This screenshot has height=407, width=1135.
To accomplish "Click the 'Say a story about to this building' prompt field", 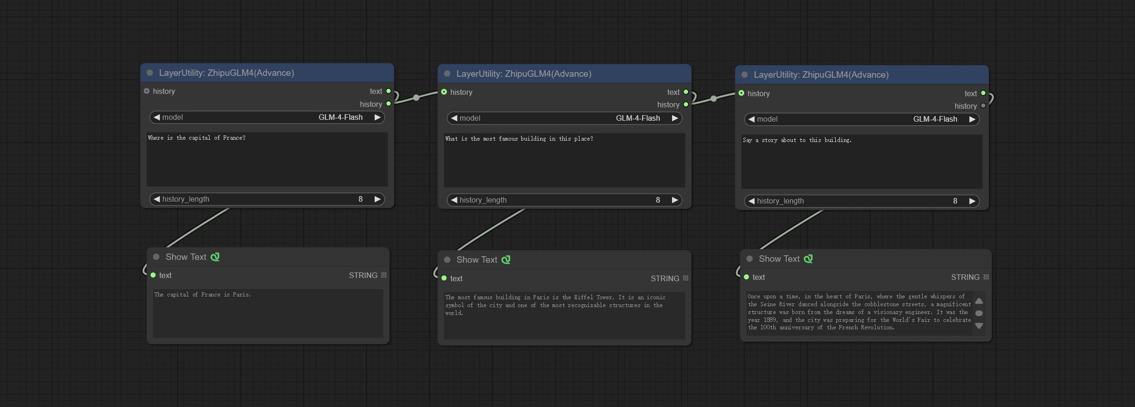I will click(861, 161).
